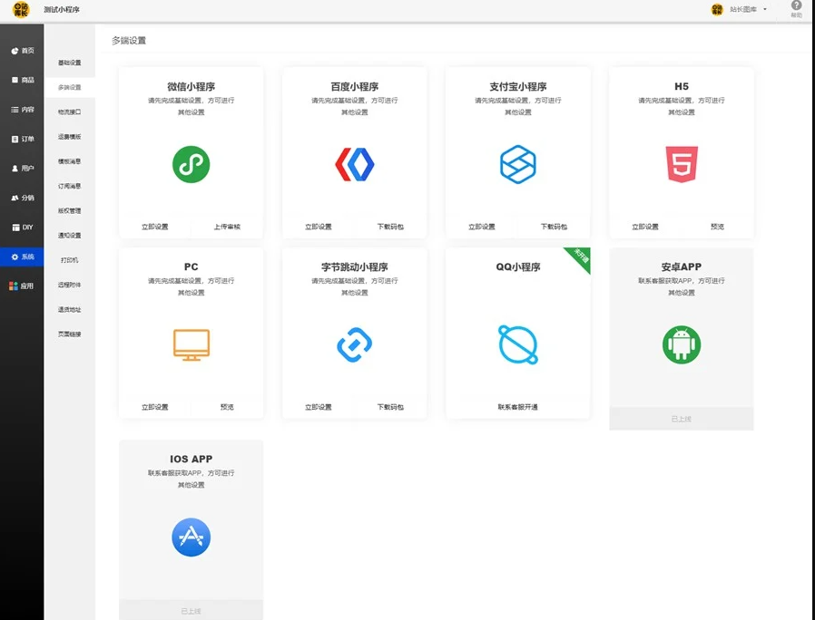This screenshot has height=620, width=815.
Task: Expand the 站长图库 account dropdown arrow
Action: [x=765, y=9]
